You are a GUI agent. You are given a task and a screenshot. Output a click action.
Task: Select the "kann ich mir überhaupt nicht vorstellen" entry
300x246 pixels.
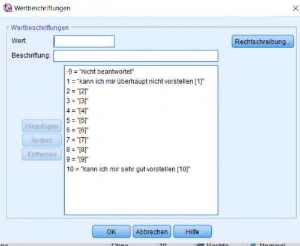[135, 81]
